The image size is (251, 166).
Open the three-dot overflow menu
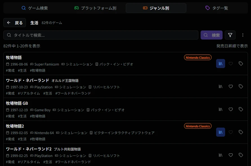click(x=243, y=35)
